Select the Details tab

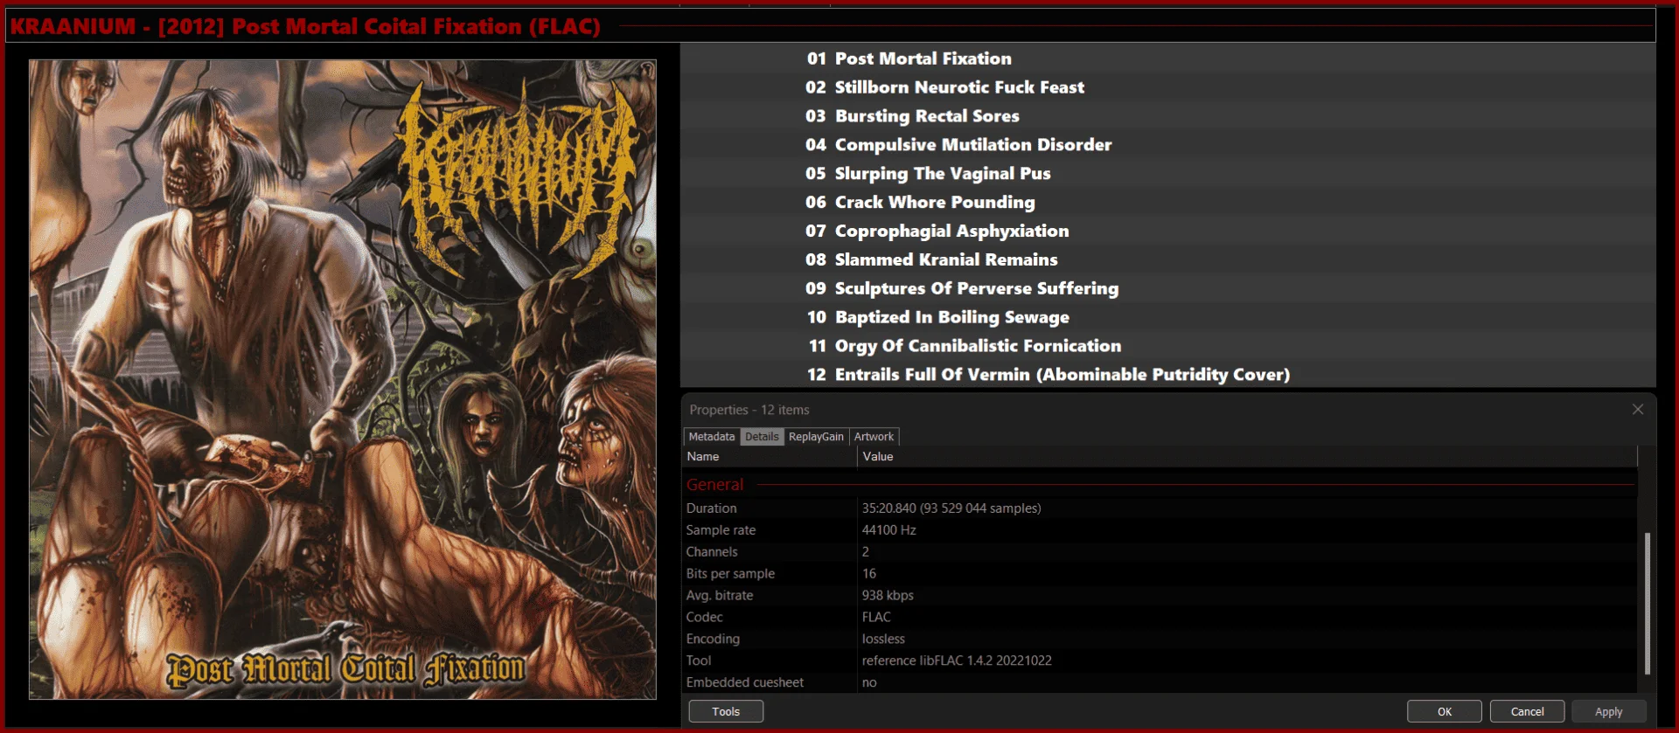point(762,437)
